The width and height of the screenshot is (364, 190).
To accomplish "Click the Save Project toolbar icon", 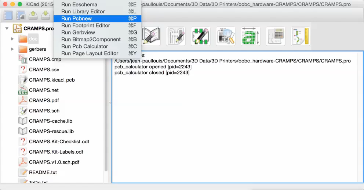I will pos(45,15).
